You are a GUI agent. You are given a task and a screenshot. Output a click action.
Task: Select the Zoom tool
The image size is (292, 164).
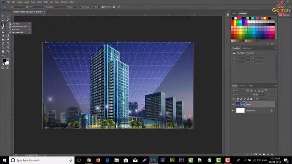(8, 51)
